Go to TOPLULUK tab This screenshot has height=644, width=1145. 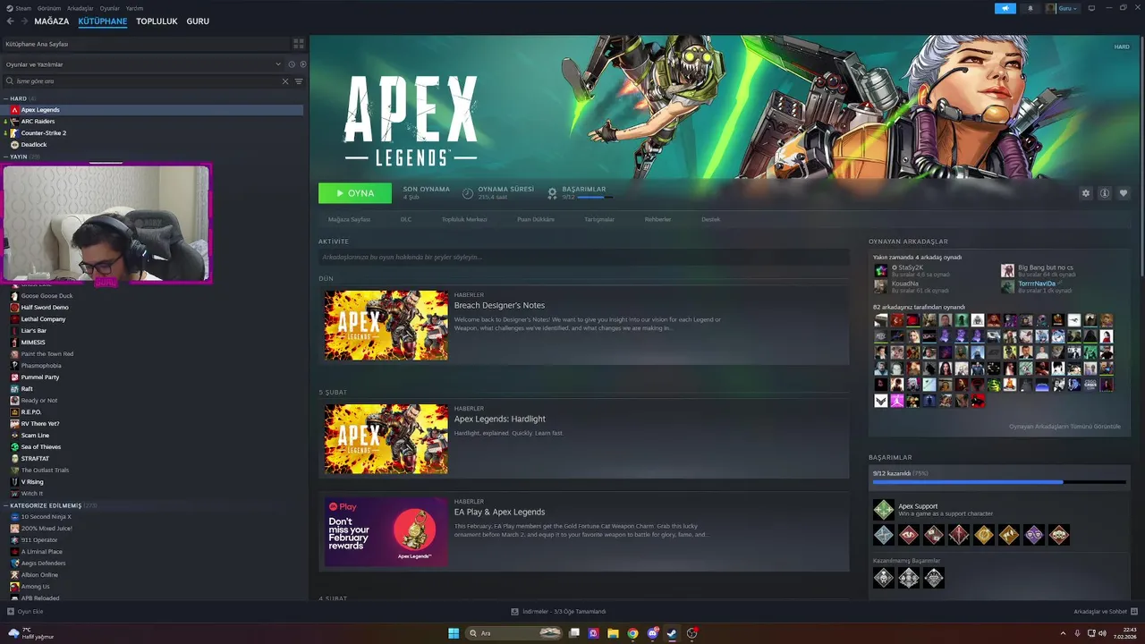coord(157,21)
